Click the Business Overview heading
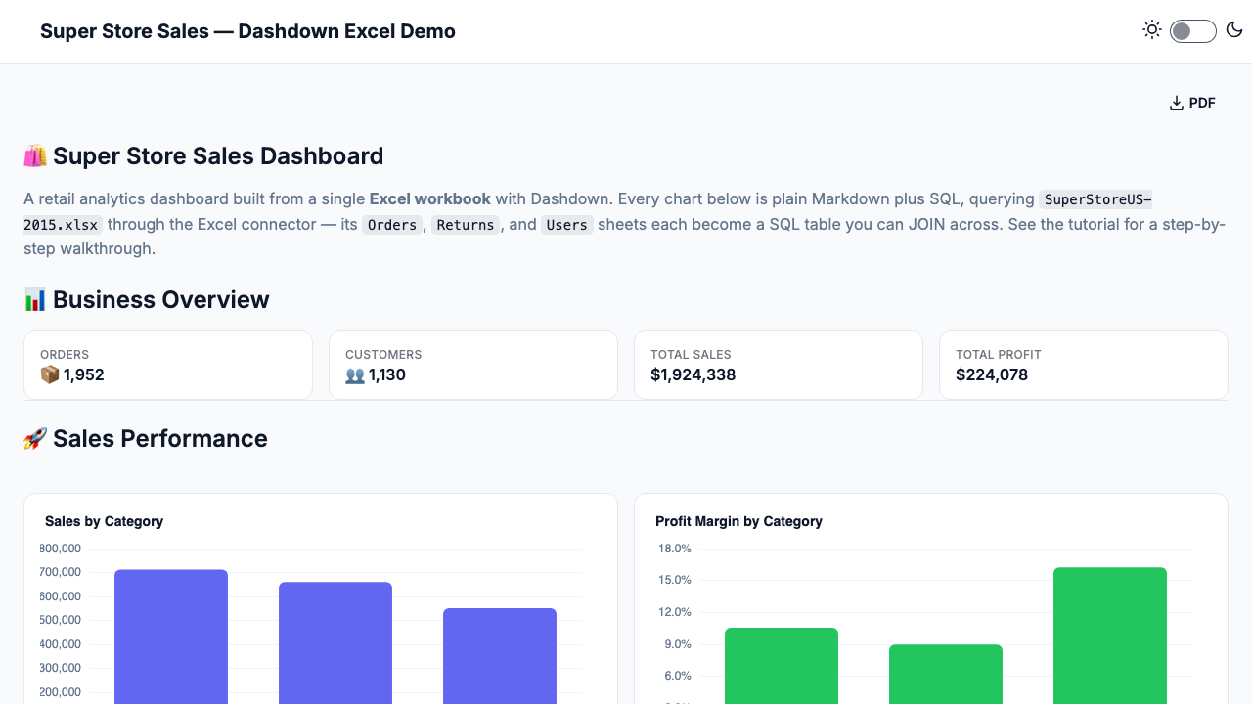Screen dimensions: 1252x704 pos(161,300)
